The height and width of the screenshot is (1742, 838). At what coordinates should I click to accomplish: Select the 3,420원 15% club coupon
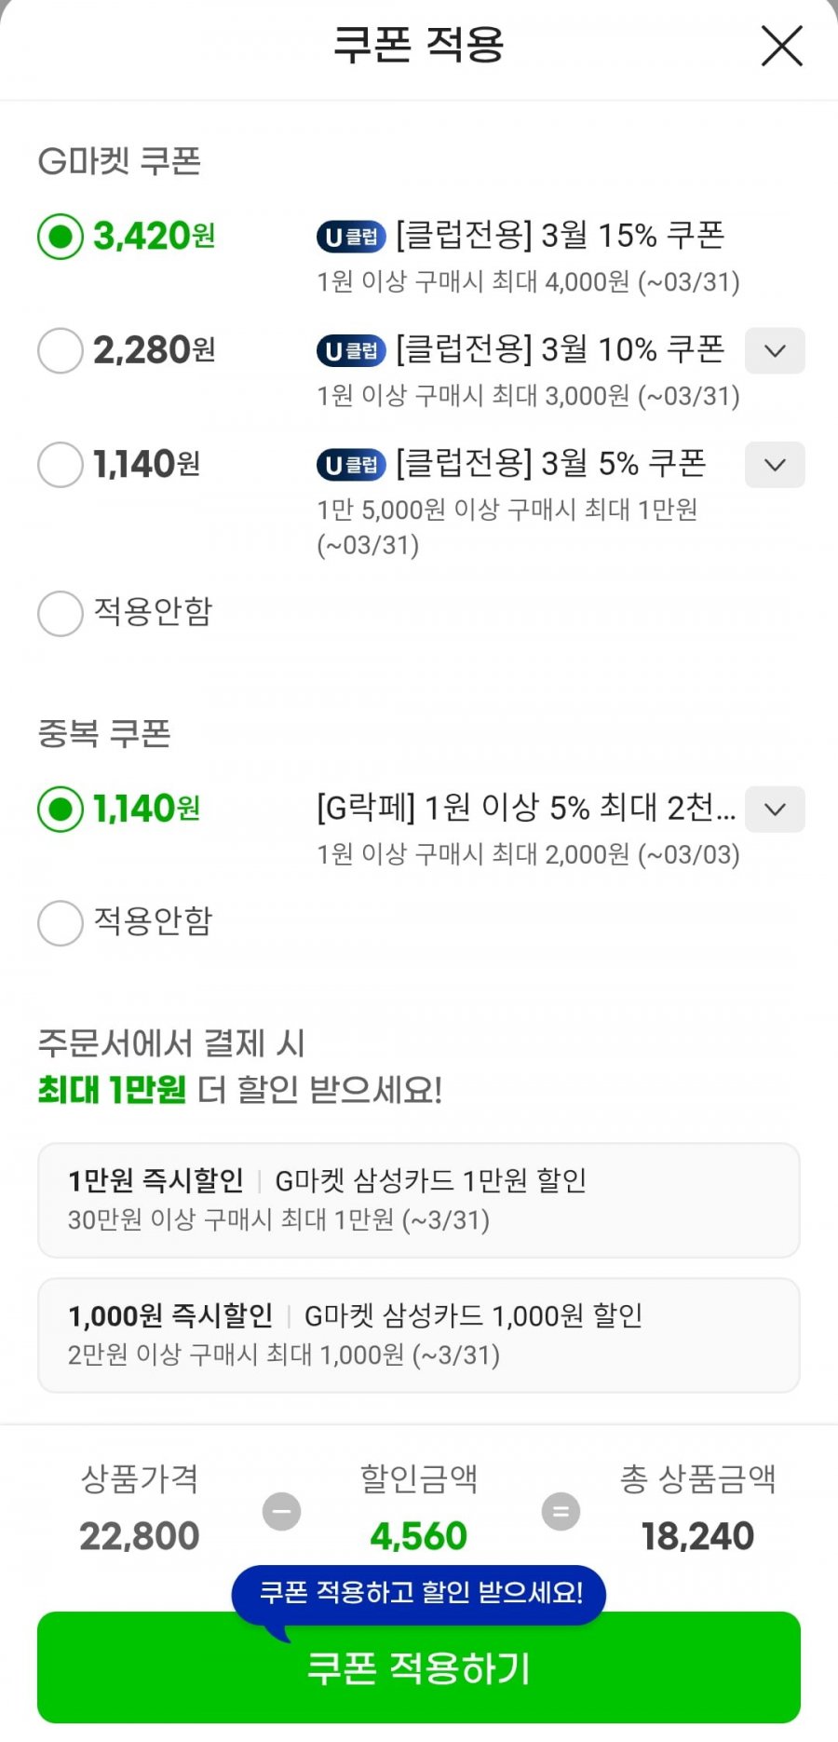click(x=61, y=237)
